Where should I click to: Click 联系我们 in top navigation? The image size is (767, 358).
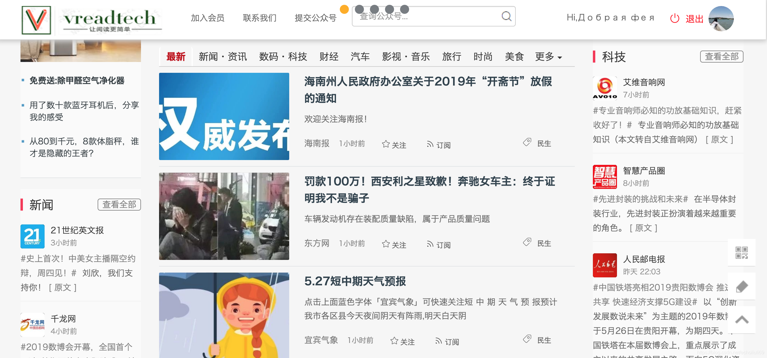point(260,18)
